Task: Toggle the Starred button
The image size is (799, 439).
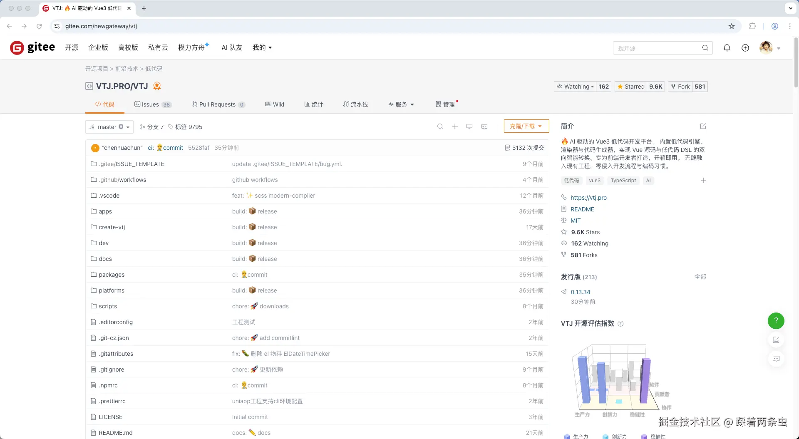Action: [630, 87]
